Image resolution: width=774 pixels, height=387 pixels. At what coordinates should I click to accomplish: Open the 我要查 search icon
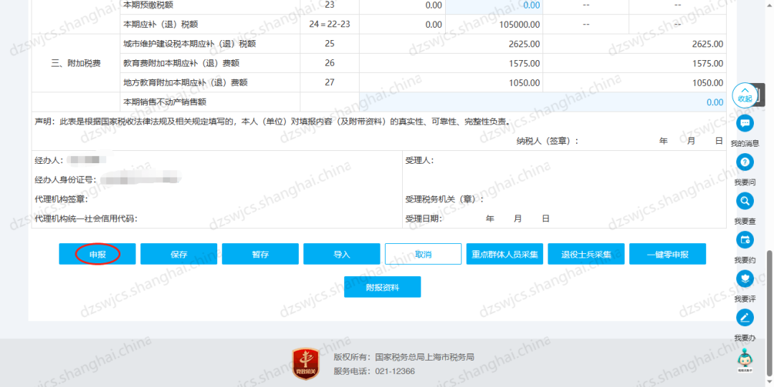pos(745,201)
